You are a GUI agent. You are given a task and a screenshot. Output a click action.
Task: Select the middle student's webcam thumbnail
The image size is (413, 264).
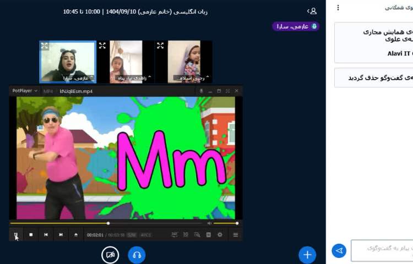126,62
